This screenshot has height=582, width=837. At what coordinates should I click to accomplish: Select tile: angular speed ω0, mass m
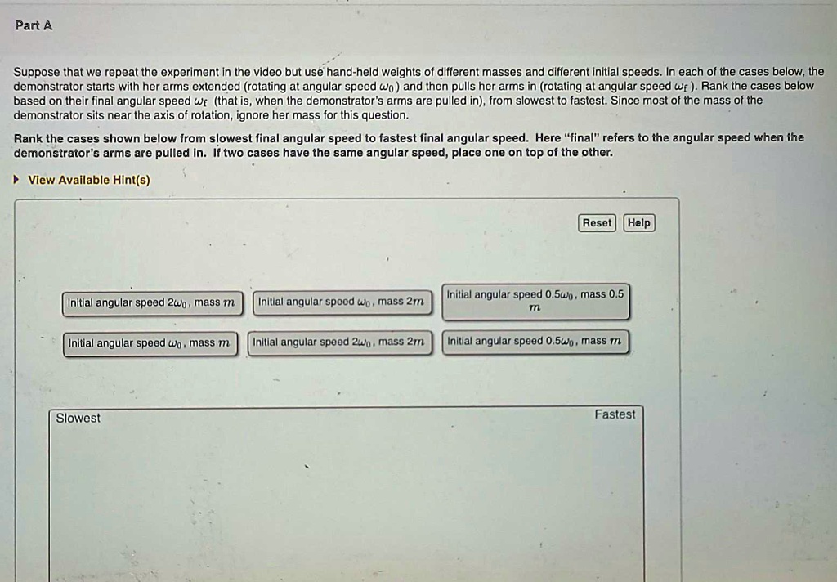[150, 343]
